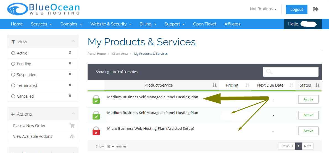Viewport: 329px width, 153px height.
Task: Click the sign-out arrow icon beside Logout
Action: [x=315, y=9]
